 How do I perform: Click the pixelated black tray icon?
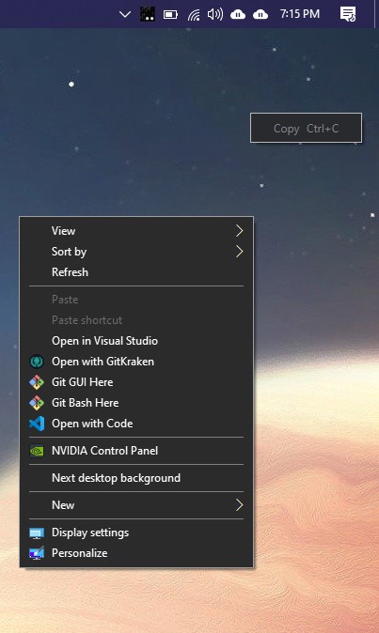(x=148, y=14)
